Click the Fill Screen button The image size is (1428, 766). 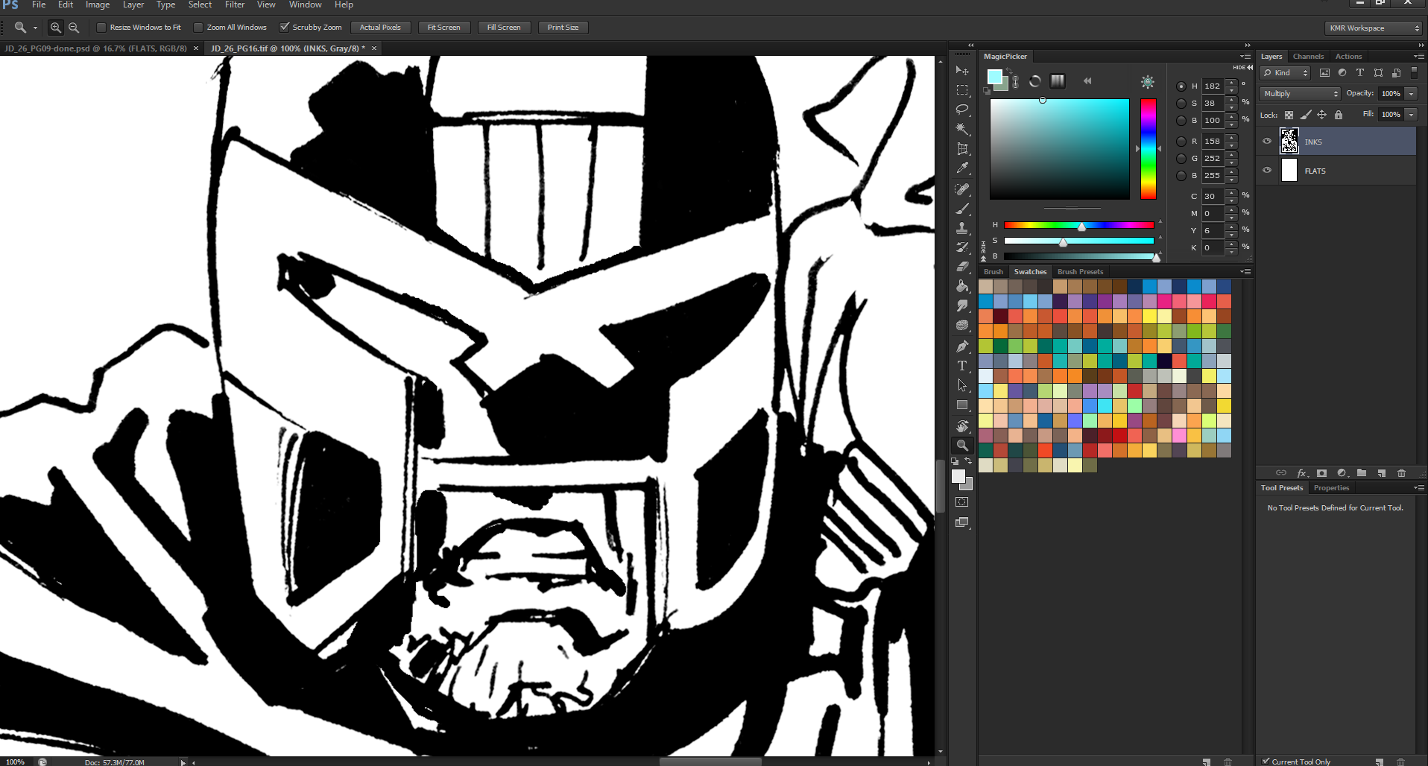point(504,28)
